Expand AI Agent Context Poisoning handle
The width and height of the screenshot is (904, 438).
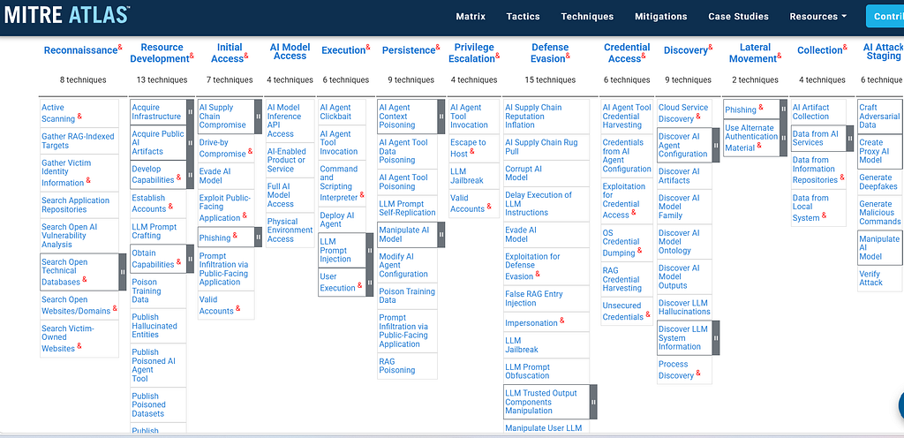[x=441, y=117]
